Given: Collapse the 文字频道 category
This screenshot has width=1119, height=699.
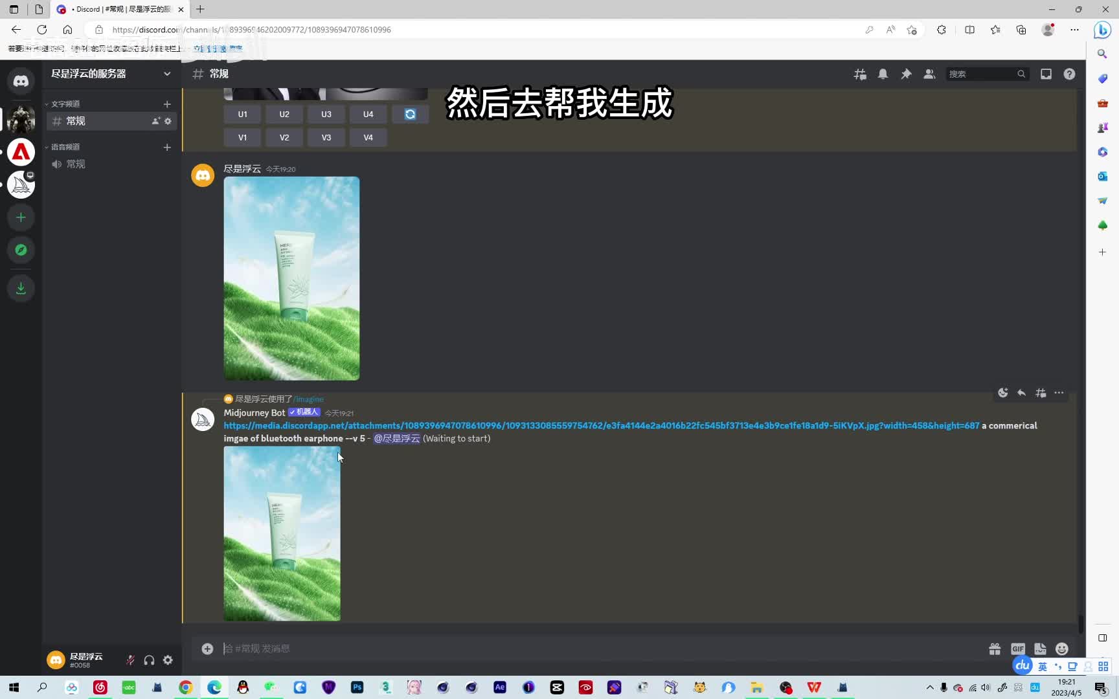Looking at the screenshot, I should pos(65,104).
